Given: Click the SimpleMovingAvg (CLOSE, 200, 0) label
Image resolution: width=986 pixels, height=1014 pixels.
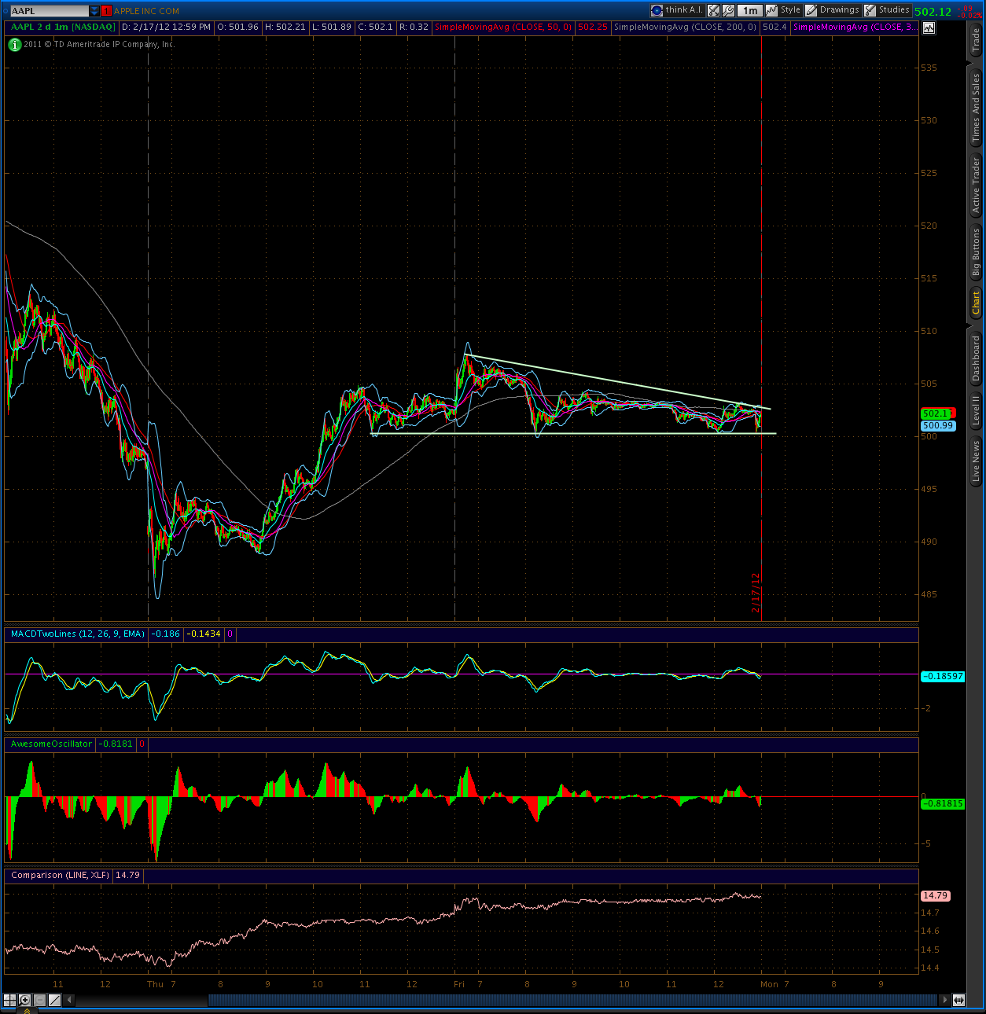Looking at the screenshot, I should (685, 27).
